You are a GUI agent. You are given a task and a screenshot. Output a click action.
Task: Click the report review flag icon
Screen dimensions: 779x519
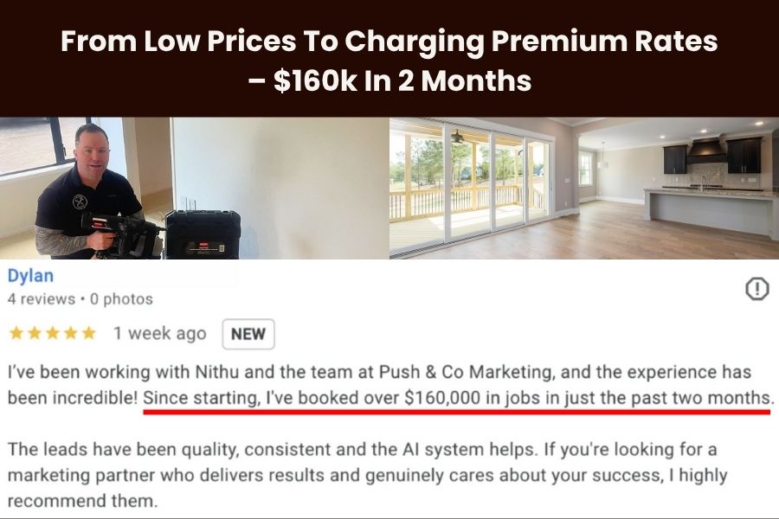pyautogui.click(x=757, y=289)
